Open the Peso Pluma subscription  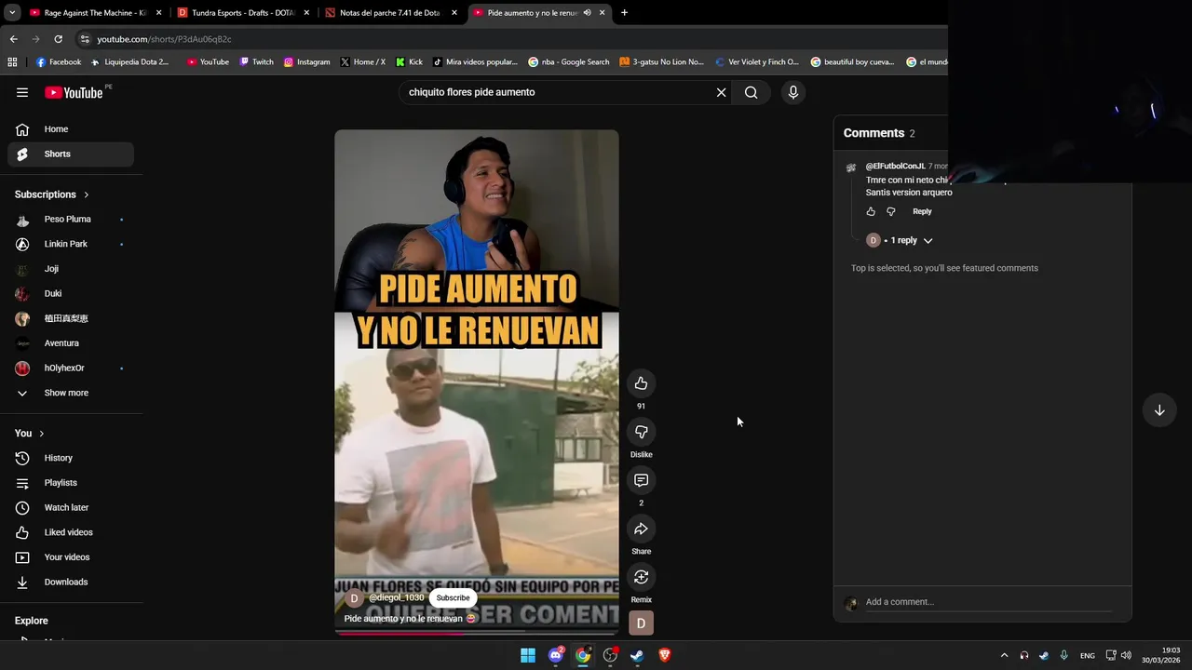pos(71,220)
